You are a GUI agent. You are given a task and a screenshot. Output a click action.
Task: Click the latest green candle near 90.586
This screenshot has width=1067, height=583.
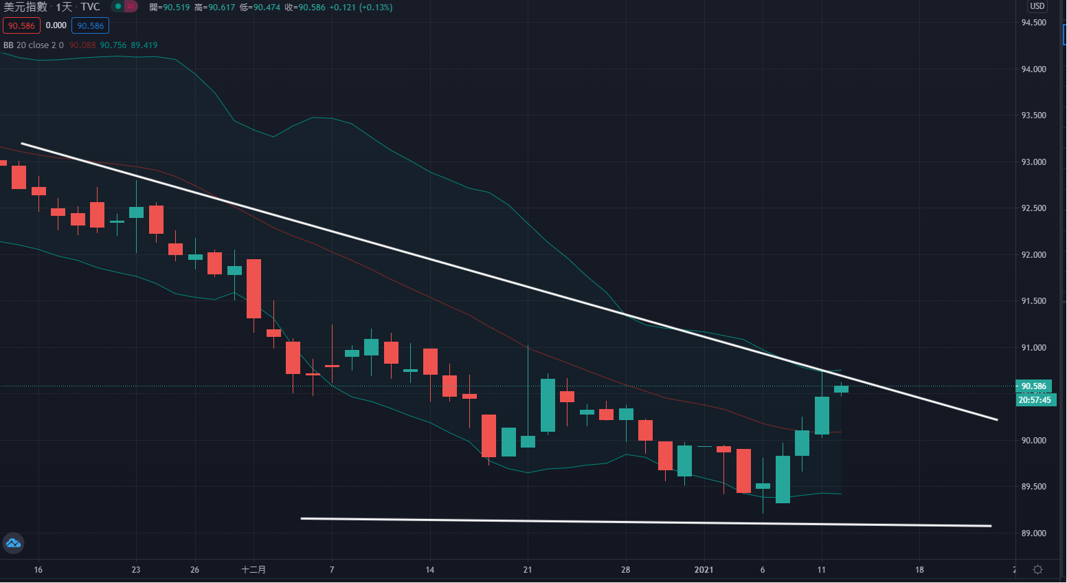tap(841, 389)
